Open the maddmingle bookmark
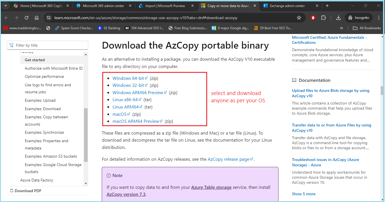The image size is (385, 202). click(22, 28)
